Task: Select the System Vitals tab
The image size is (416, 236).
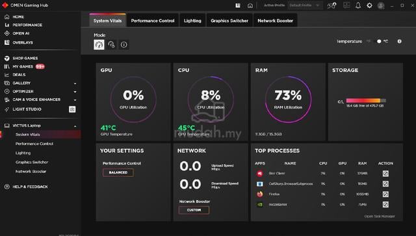Action: (107, 20)
